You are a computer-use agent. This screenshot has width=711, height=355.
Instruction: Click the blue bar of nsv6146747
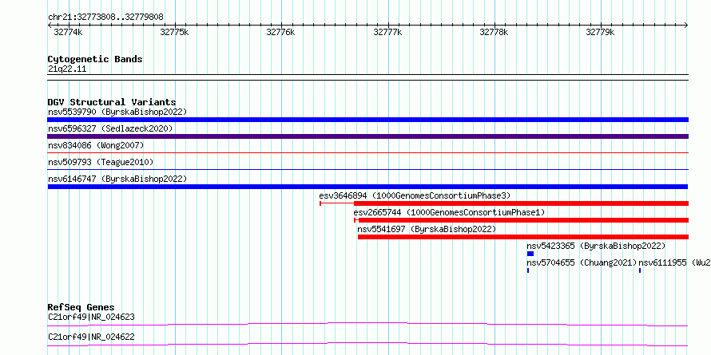pyautogui.click(x=367, y=187)
